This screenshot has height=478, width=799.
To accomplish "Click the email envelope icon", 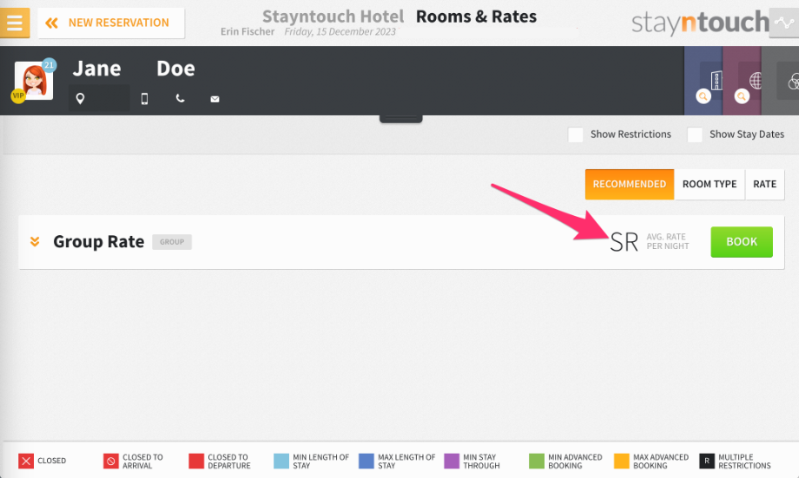I will [x=215, y=99].
